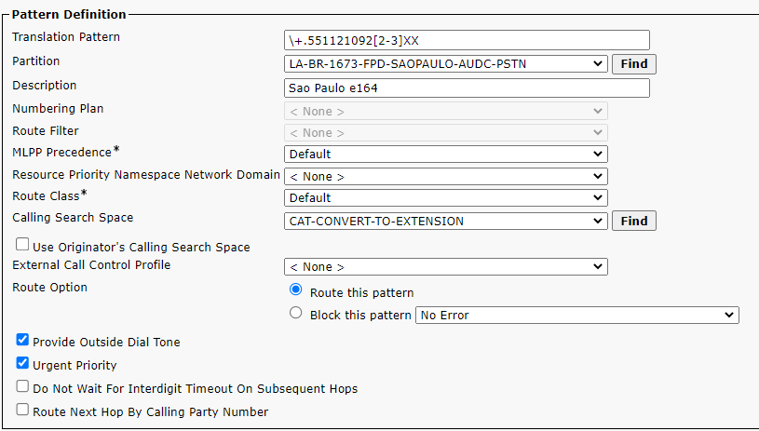Open the MLPP Precedence dropdown
Viewport: 759px width, 431px height.
445,154
